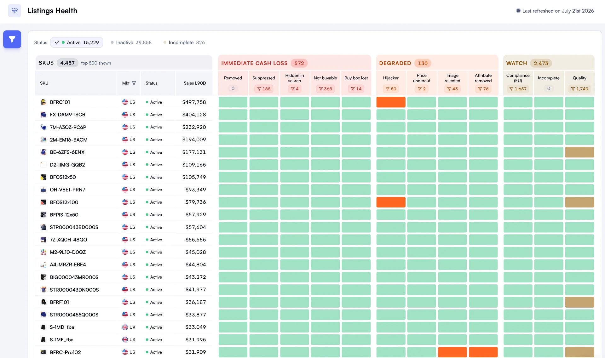Filter by Suppressed count 188
The height and width of the screenshot is (358, 605).
[x=264, y=89]
